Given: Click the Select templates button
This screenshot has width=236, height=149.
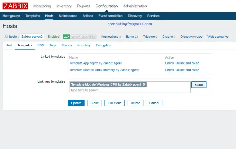Looking at the screenshot, I should click(x=199, y=85).
